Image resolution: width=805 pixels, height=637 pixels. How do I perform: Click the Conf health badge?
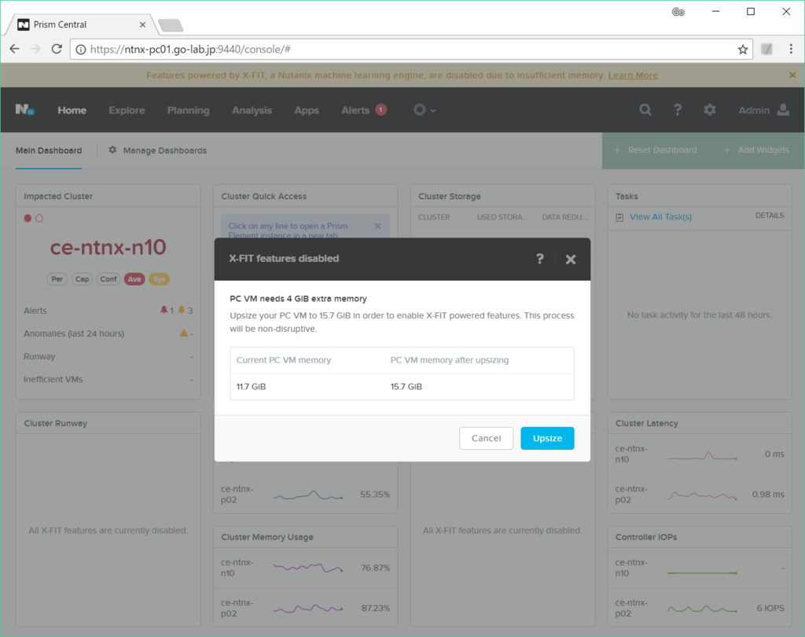point(108,279)
